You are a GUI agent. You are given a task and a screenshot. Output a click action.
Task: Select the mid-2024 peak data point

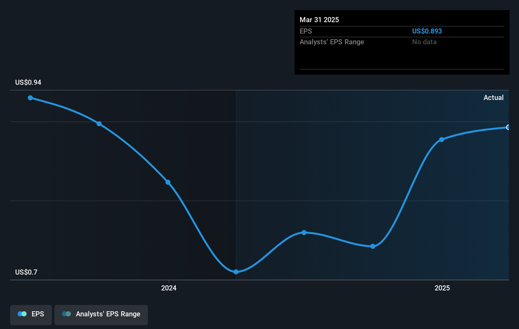click(304, 233)
